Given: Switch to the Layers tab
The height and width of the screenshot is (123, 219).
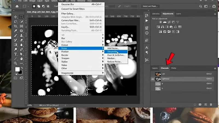Looking at the screenshot, I should pos(155,68).
